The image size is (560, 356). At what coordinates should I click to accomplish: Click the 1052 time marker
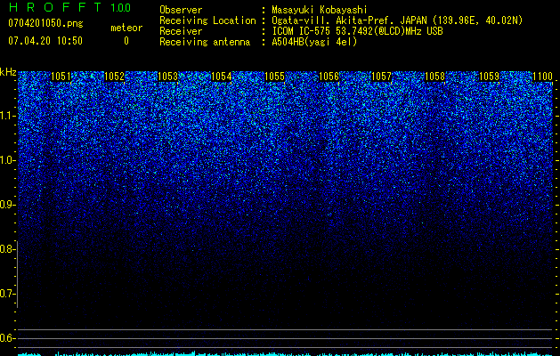[114, 77]
